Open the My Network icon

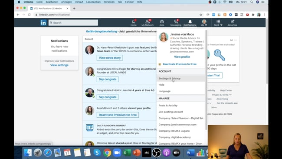pyautogui.click(x=148, y=23)
